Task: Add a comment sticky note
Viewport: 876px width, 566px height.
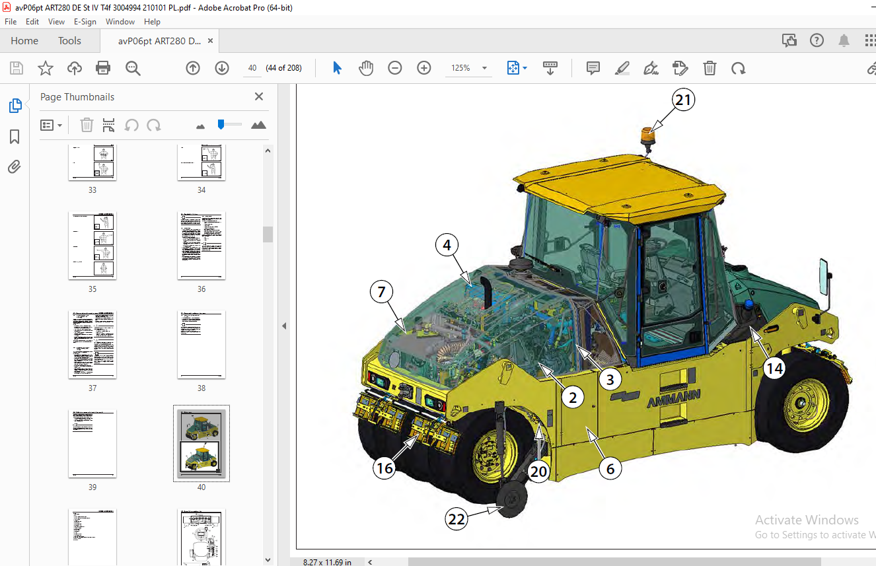Action: [x=593, y=68]
